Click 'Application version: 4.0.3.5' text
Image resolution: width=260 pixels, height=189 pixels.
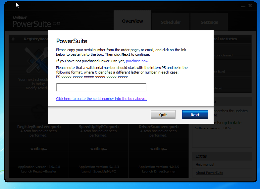pyautogui.click(x=159, y=167)
